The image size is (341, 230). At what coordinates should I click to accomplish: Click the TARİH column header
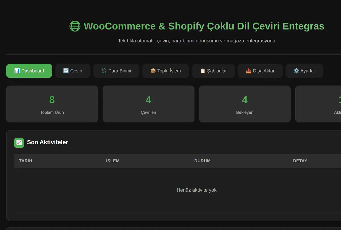(26, 161)
